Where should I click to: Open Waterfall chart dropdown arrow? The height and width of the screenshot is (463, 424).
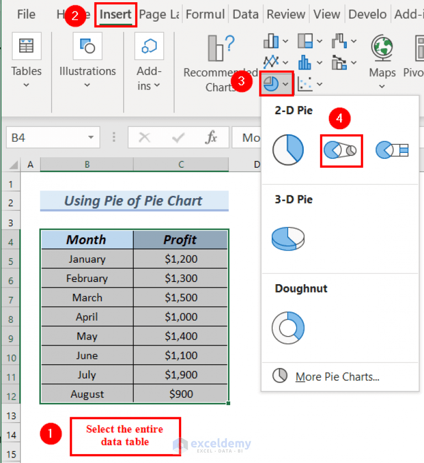[x=354, y=41]
